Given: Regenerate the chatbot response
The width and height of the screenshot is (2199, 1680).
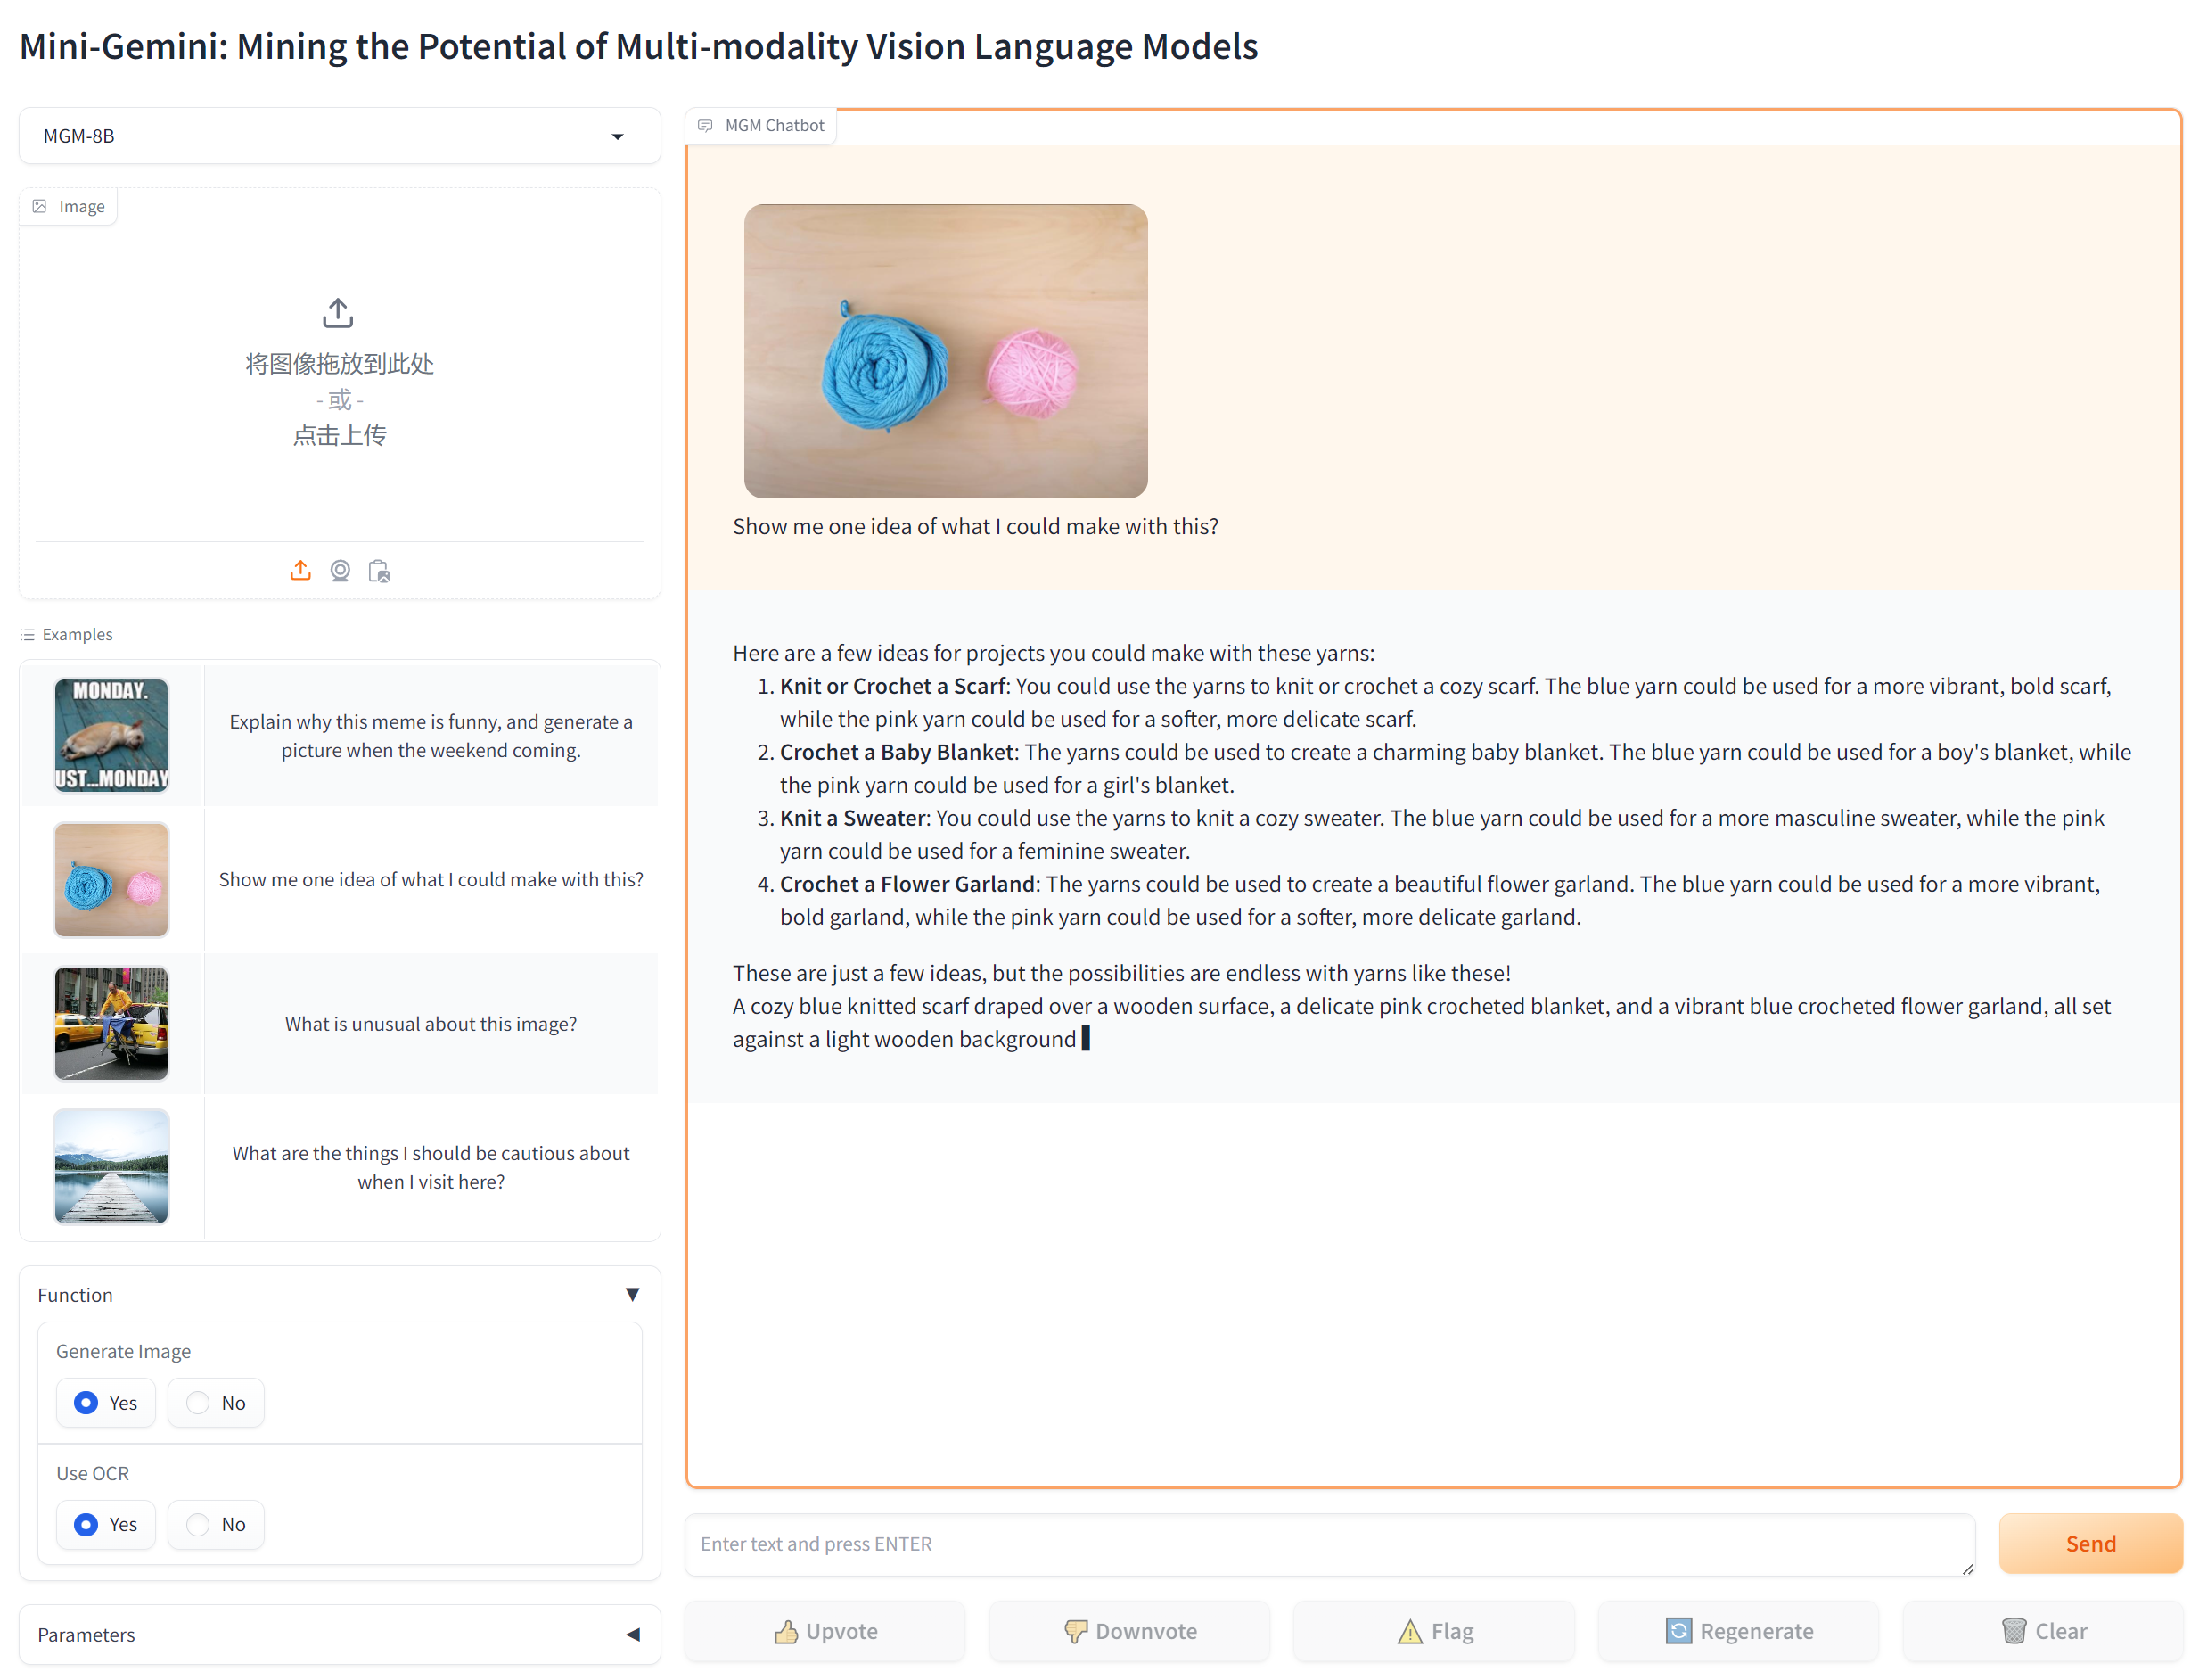Looking at the screenshot, I should (1737, 1631).
